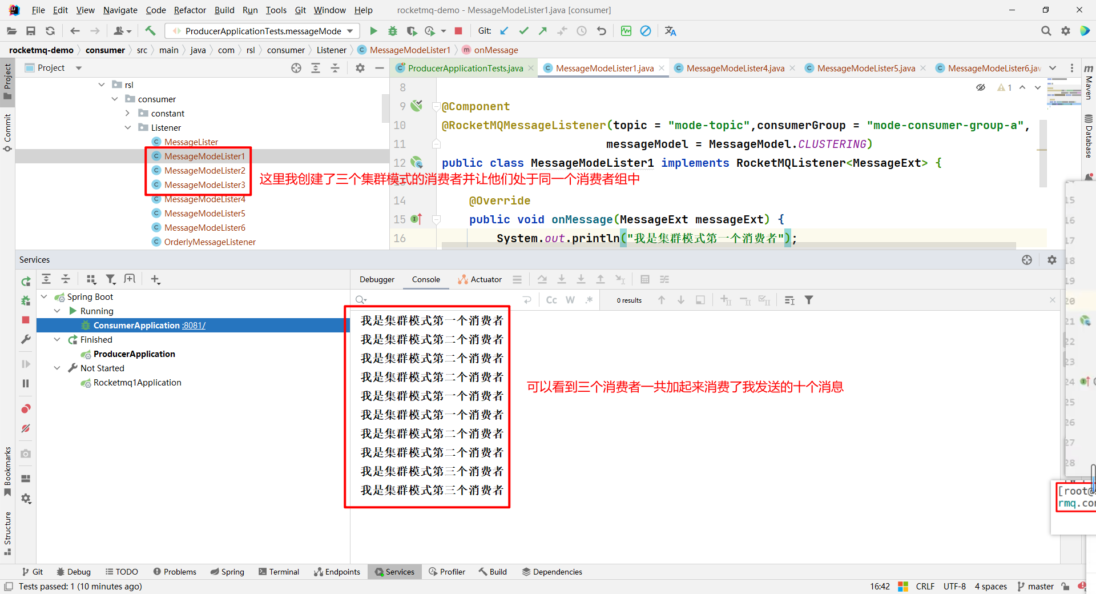Select MessageModeLister5 in project tree
Image resolution: width=1096 pixels, height=594 pixels.
coord(204,213)
